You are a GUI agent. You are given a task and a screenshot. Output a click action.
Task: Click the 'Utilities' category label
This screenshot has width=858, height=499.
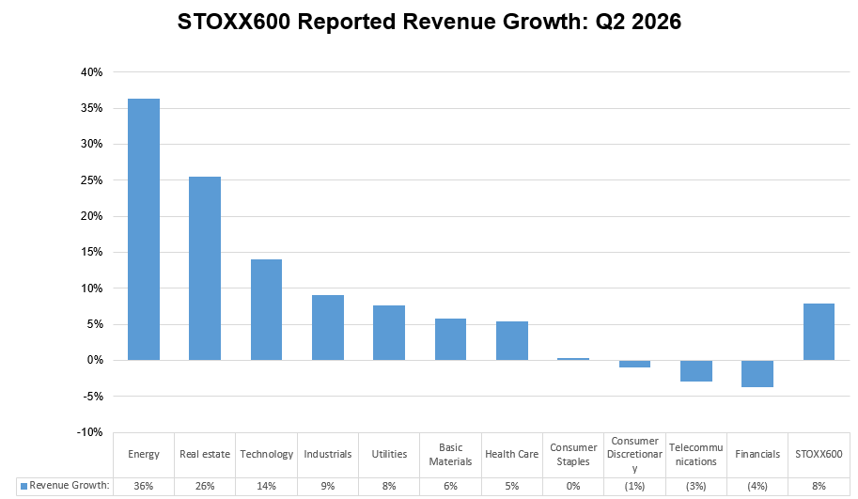pos(389,454)
